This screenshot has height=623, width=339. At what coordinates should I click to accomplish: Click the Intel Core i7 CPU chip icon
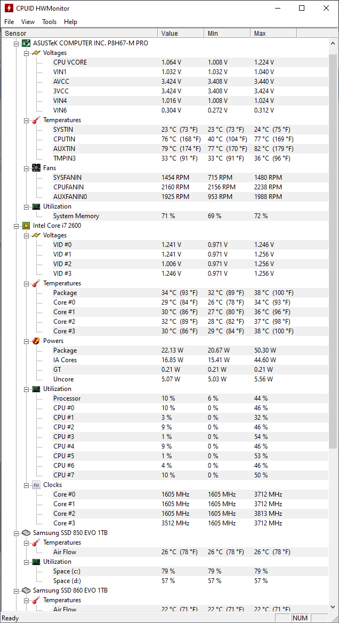(x=26, y=226)
